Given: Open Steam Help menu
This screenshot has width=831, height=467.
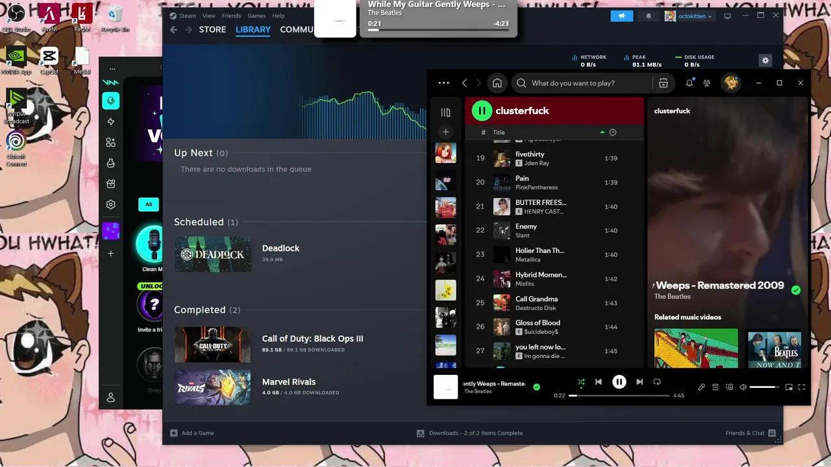Looking at the screenshot, I should [x=279, y=16].
